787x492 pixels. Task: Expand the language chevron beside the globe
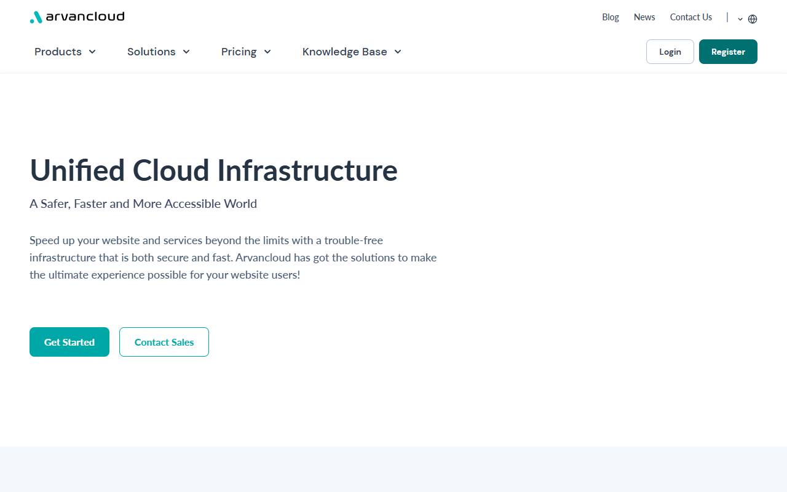coord(740,19)
